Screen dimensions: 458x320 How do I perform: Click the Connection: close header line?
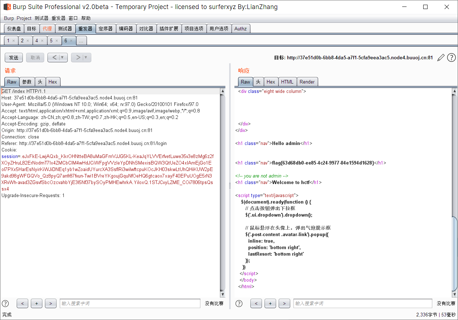click(20, 137)
